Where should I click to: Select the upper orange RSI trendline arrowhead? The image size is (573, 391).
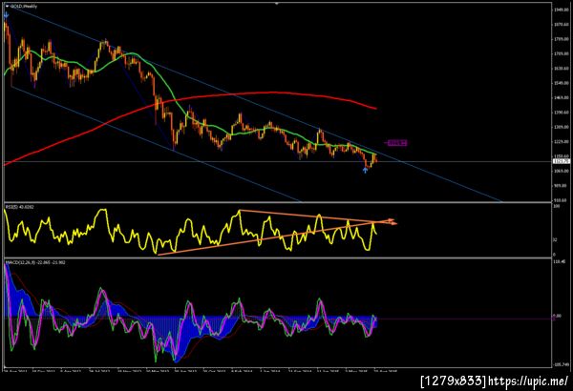(391, 220)
